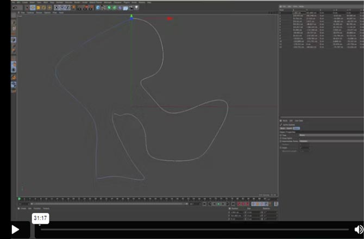Unmute video with the speaker icon
The width and height of the screenshot is (364, 239).
(359, 229)
